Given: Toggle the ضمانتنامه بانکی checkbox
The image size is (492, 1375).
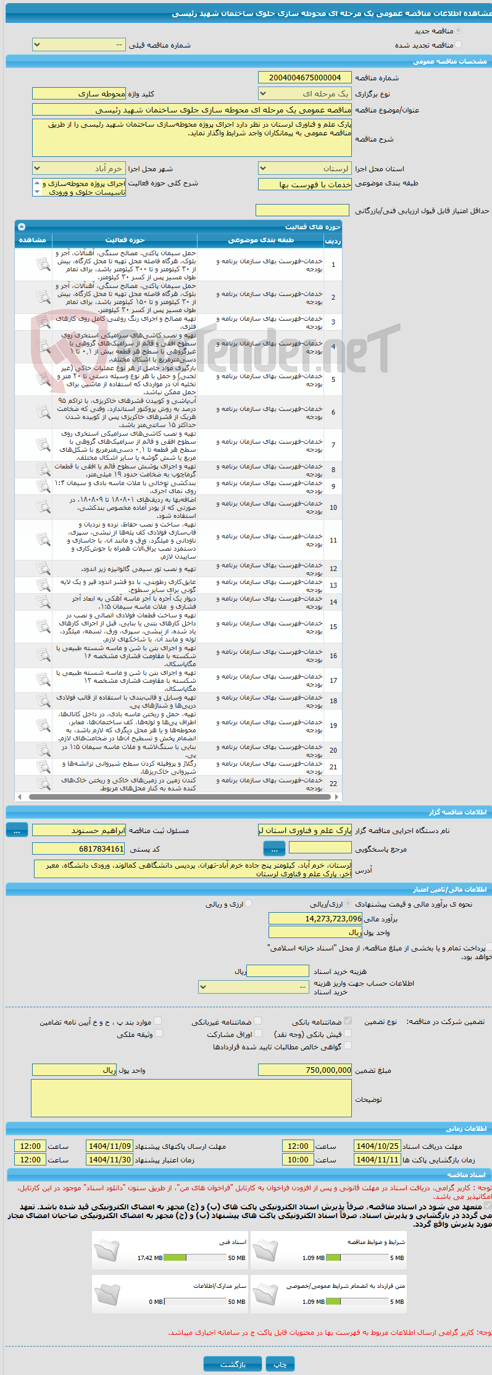Looking at the screenshot, I should (x=348, y=1021).
